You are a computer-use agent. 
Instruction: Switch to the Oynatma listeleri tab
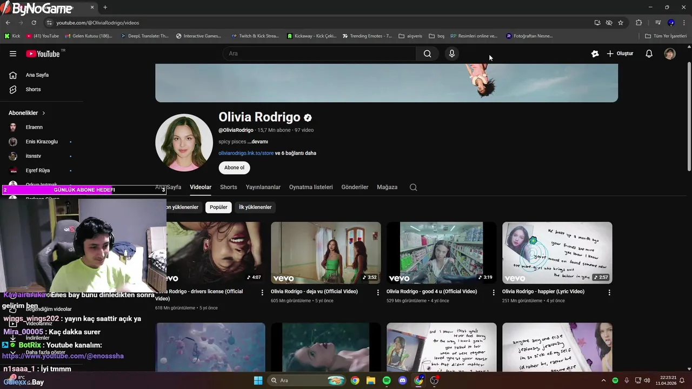311,187
